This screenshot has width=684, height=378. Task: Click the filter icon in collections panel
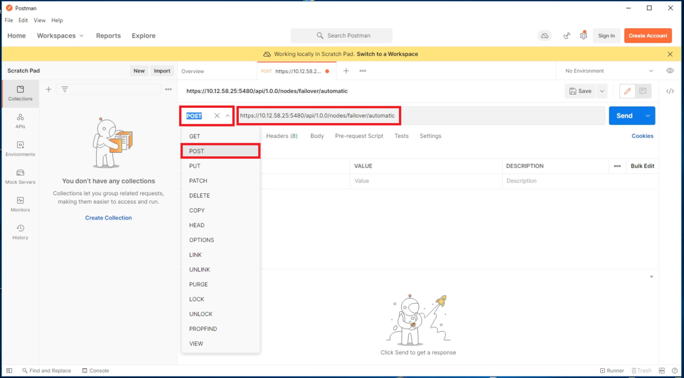(65, 89)
